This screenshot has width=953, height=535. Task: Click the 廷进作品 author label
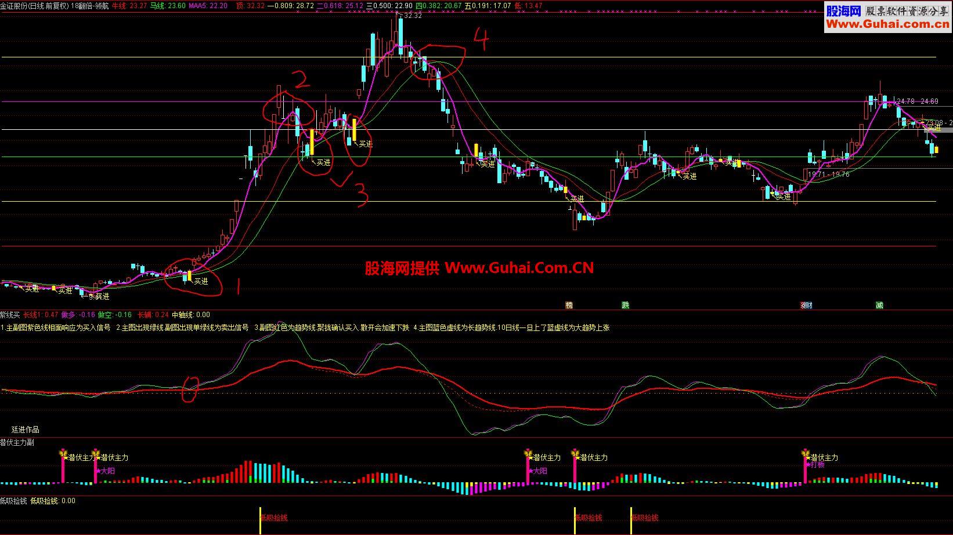click(x=26, y=430)
